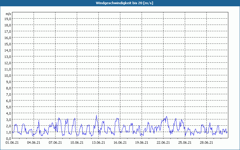240x150 pixels.
Task: Click the 07.06.21 date label
Action: pyautogui.click(x=55, y=142)
